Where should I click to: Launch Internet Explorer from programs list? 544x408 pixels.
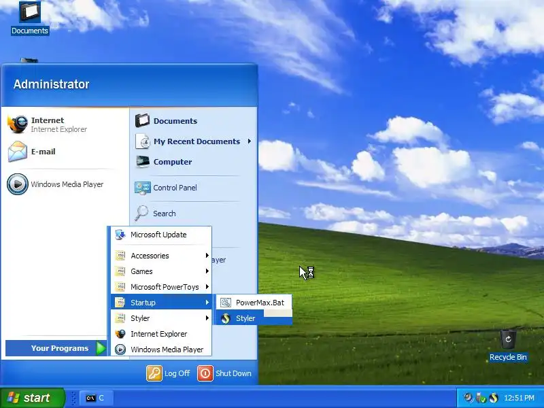coord(161,334)
